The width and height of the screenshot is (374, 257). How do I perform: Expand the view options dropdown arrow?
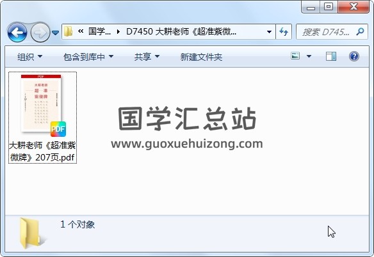tap(309, 56)
